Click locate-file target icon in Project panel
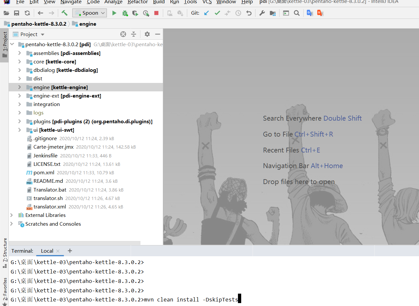This screenshot has height=306, width=419. tap(123, 34)
